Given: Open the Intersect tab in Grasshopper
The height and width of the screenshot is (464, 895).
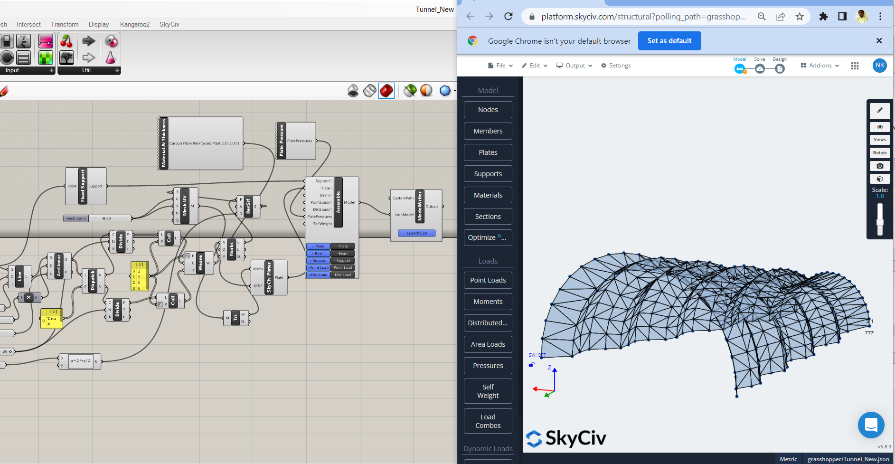Looking at the screenshot, I should click(28, 24).
